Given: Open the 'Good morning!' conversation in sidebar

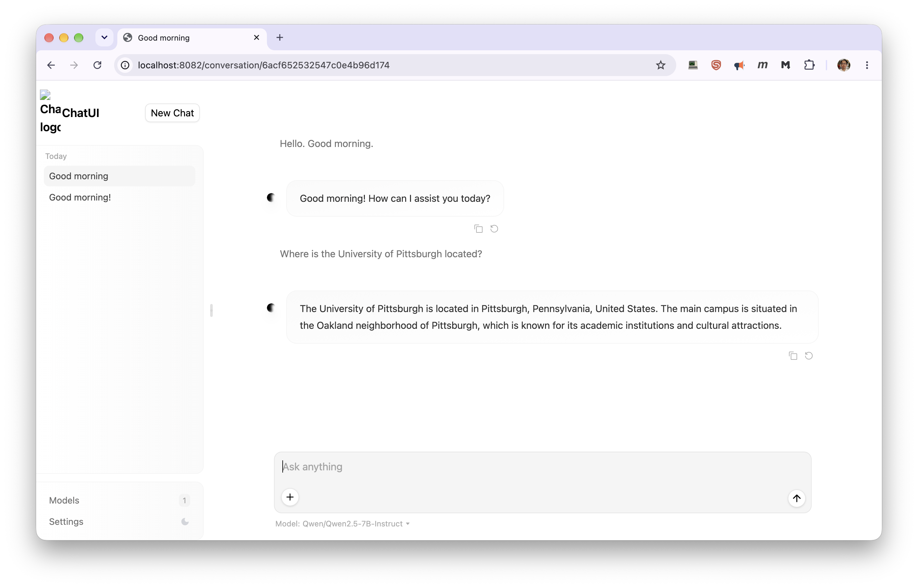Looking at the screenshot, I should tap(120, 197).
